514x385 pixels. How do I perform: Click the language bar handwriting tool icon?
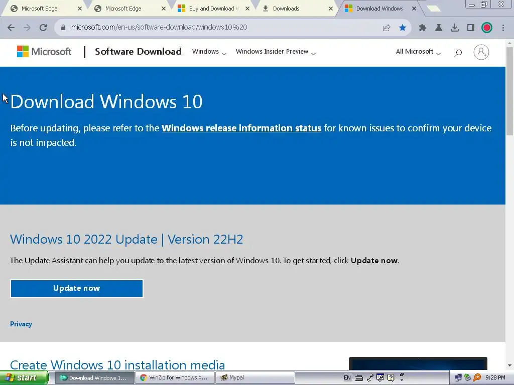click(380, 377)
